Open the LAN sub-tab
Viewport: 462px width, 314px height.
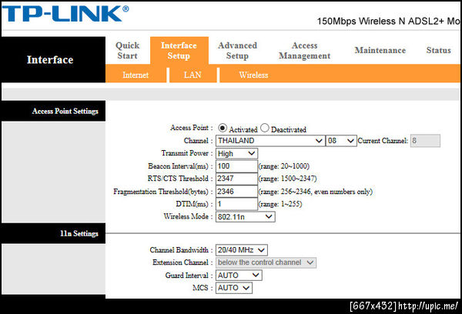coord(192,75)
